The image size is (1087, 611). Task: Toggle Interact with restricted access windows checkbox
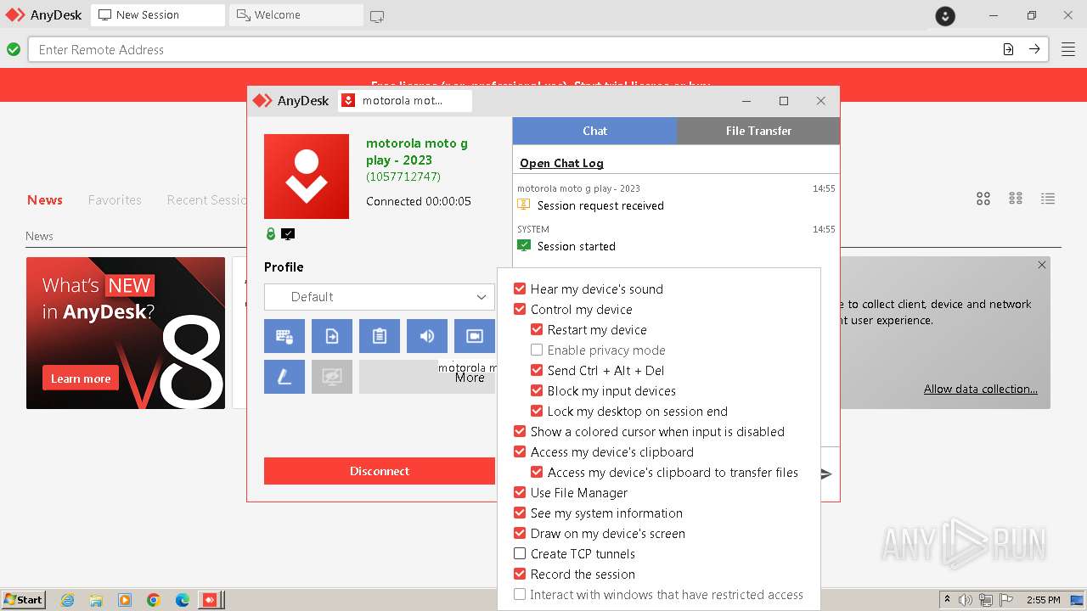(520, 594)
